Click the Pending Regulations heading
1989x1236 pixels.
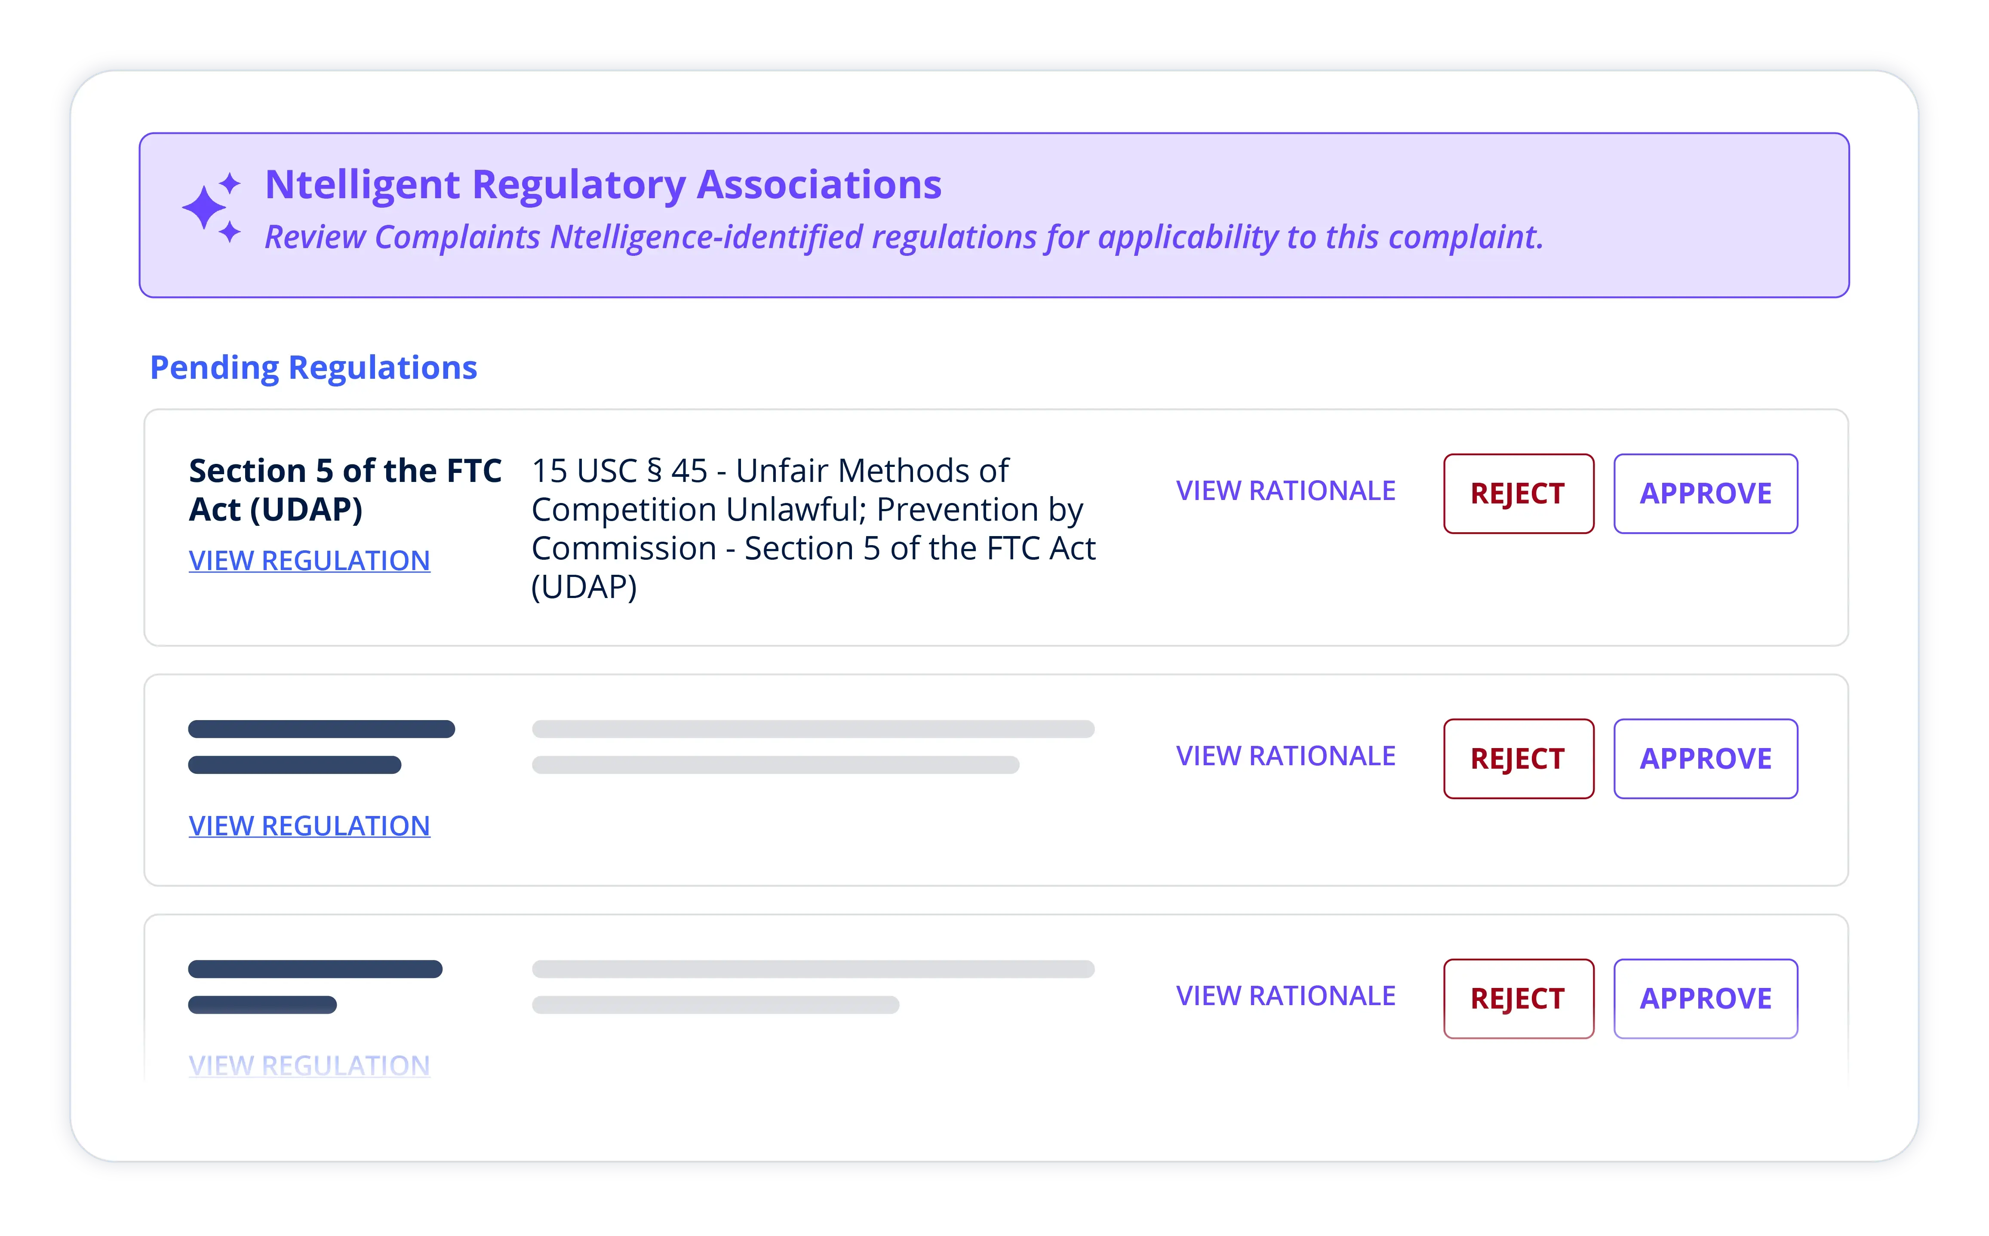tap(314, 368)
